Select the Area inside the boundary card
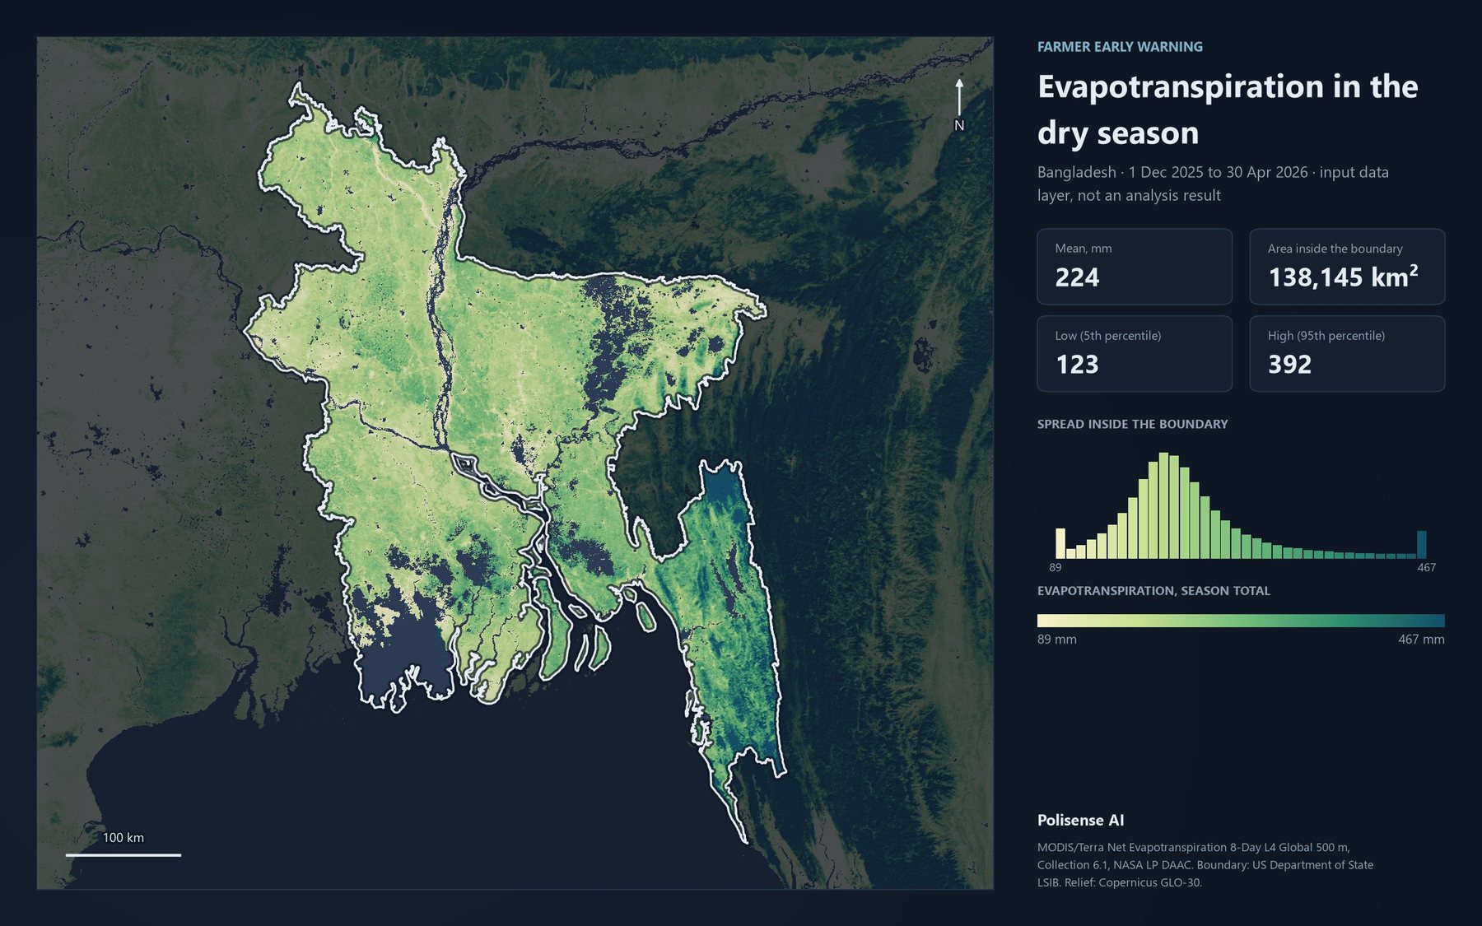 point(1347,267)
